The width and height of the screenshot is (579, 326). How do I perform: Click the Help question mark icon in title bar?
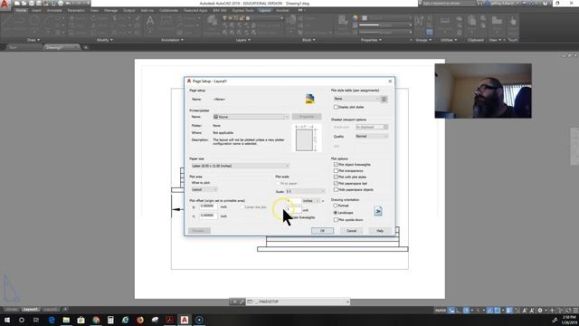pos(545,4)
